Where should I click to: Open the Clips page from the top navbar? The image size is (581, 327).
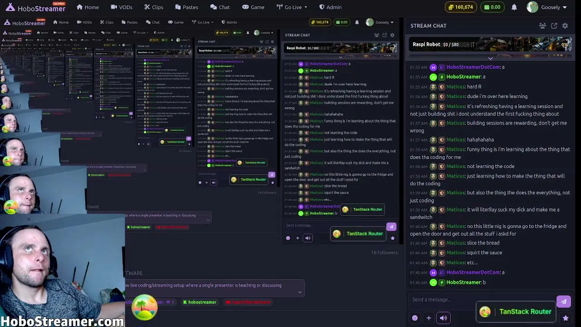[x=154, y=7]
